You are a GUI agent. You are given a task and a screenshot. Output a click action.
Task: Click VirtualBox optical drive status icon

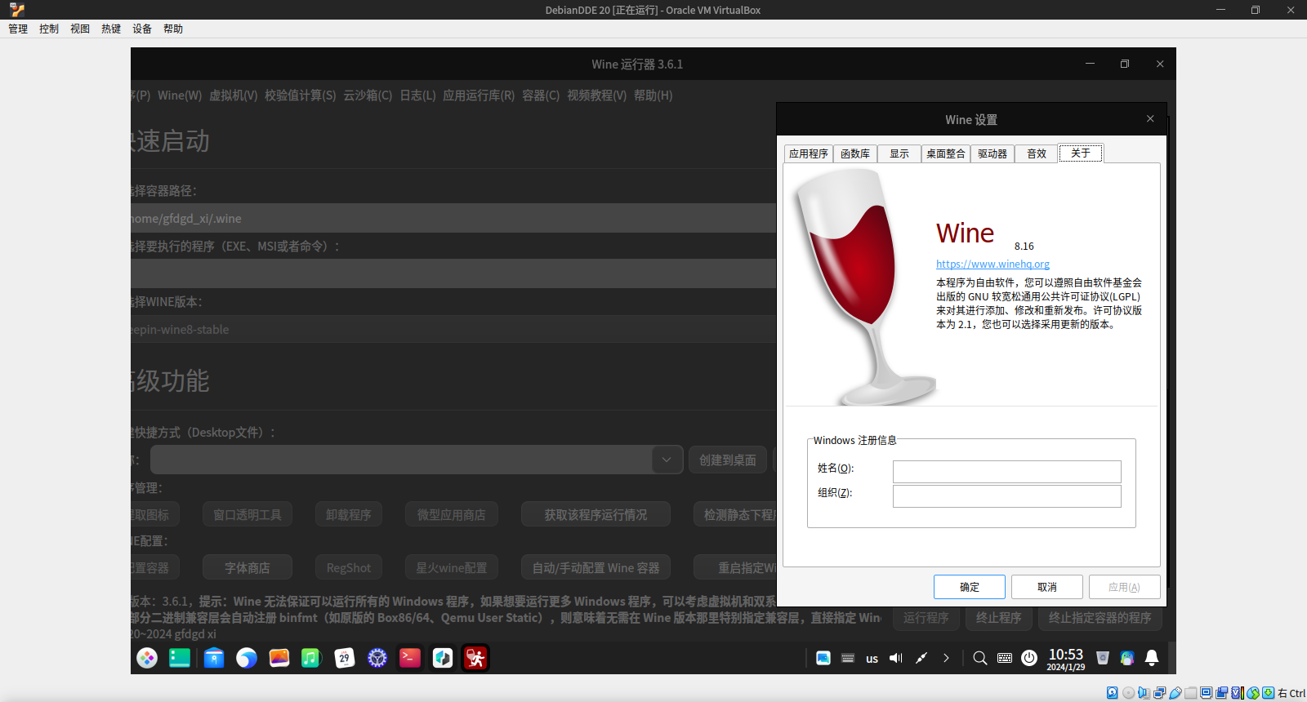(1128, 693)
